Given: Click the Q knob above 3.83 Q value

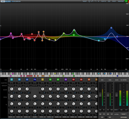Looking at the screenshot, I should click(x=50, y=104).
